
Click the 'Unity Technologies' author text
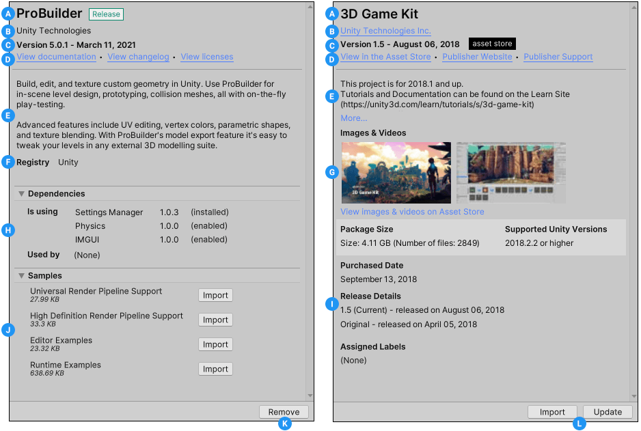pyautogui.click(x=53, y=31)
